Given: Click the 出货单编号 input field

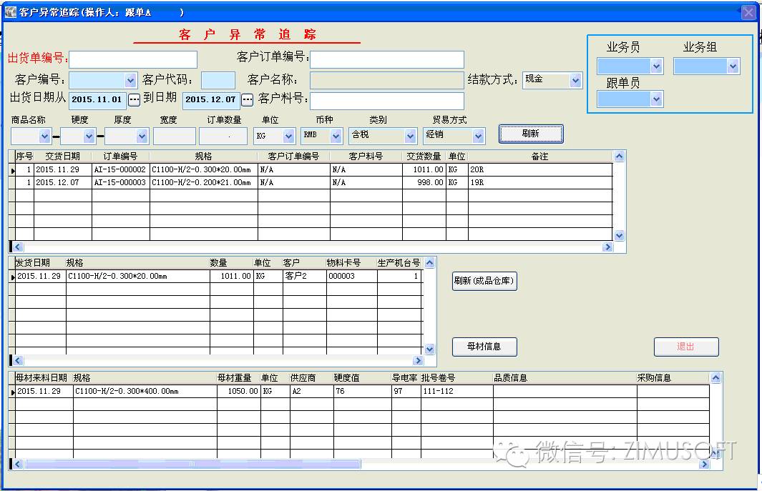Looking at the screenshot, I should click(132, 59).
